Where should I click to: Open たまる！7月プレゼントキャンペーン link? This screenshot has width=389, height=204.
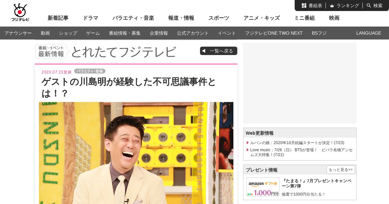[316, 183]
